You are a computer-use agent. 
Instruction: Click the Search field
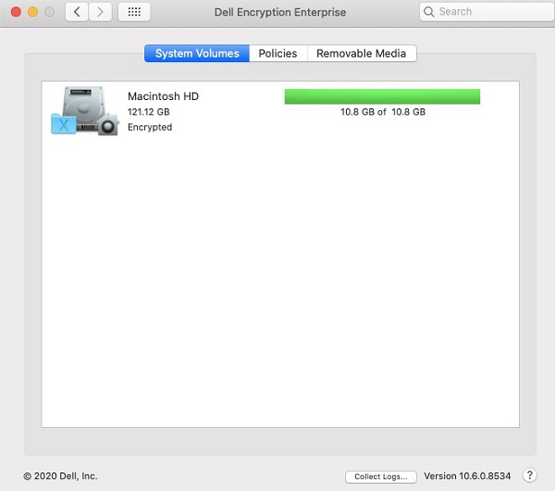[x=487, y=12]
